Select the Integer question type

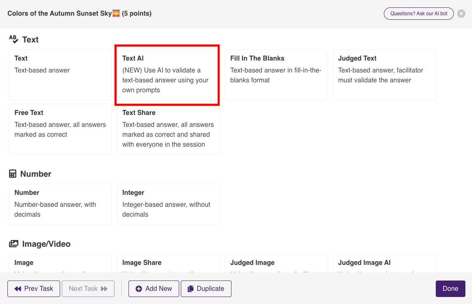tap(168, 204)
